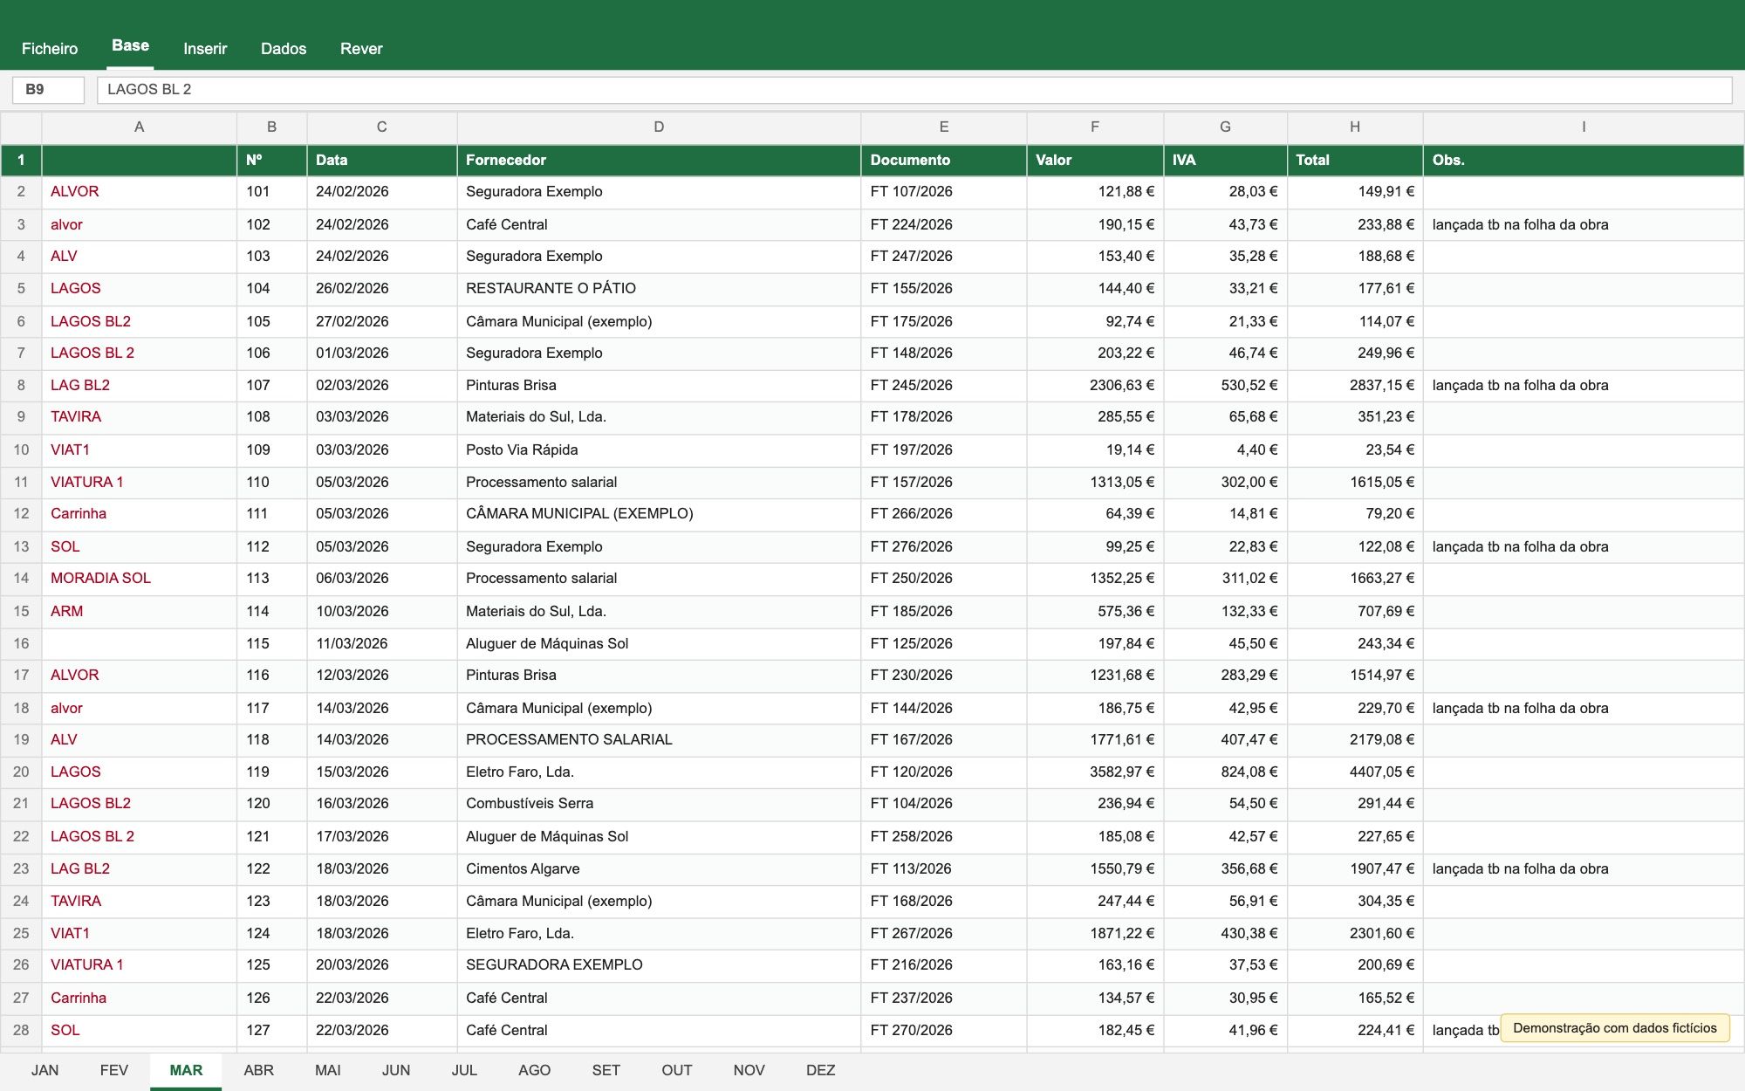Click number 113 in column B
Image resolution: width=1745 pixels, height=1091 pixels.
pos(271,578)
